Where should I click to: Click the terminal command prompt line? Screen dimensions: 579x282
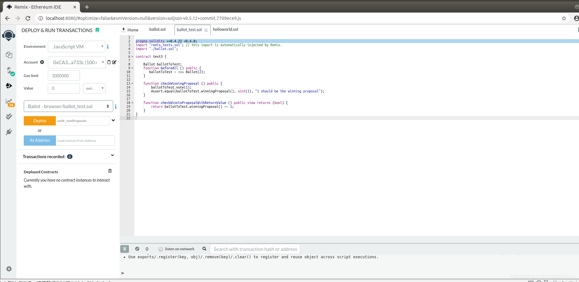coord(350,273)
